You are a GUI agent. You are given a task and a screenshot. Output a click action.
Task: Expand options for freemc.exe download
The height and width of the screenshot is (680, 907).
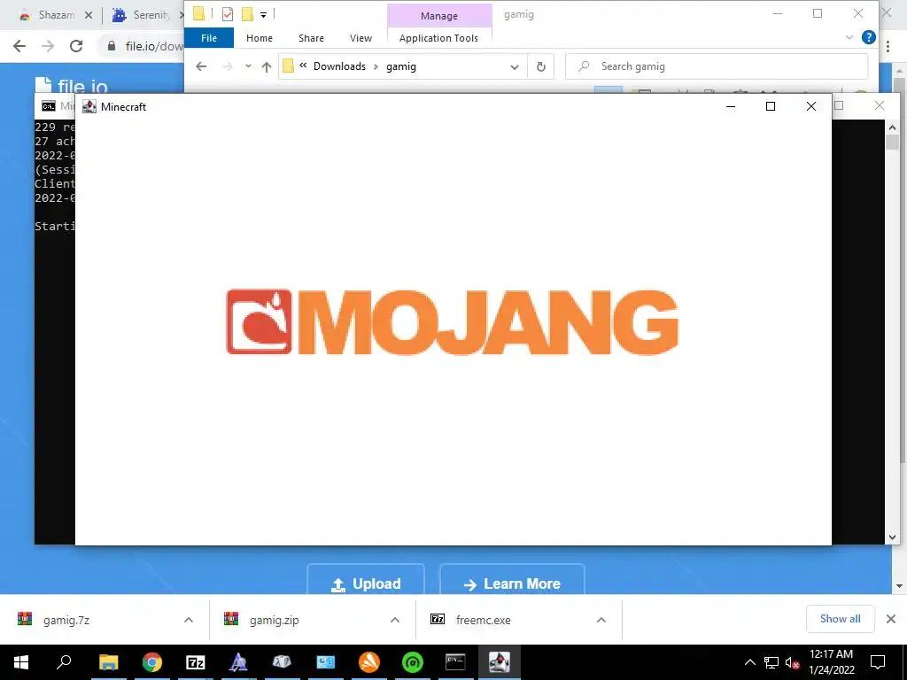click(x=601, y=620)
